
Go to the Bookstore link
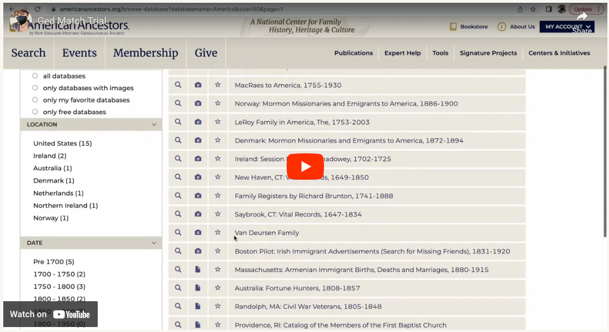coord(468,26)
